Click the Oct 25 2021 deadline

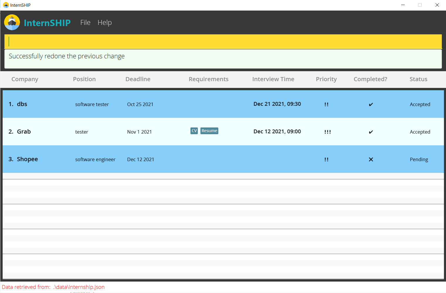[140, 104]
